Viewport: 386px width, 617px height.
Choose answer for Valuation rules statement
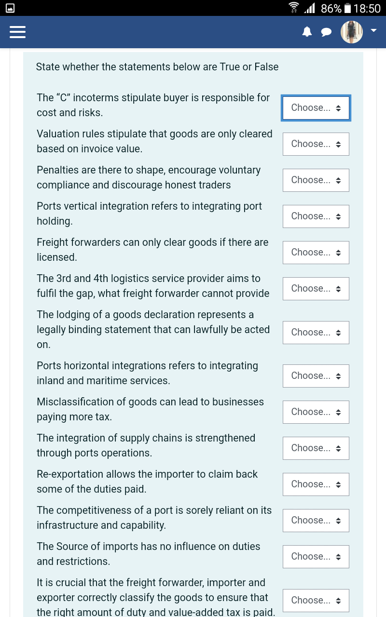[x=316, y=144]
